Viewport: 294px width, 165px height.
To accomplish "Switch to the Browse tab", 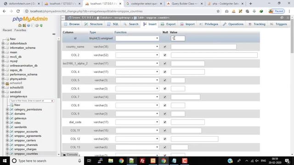I will 72,24.
